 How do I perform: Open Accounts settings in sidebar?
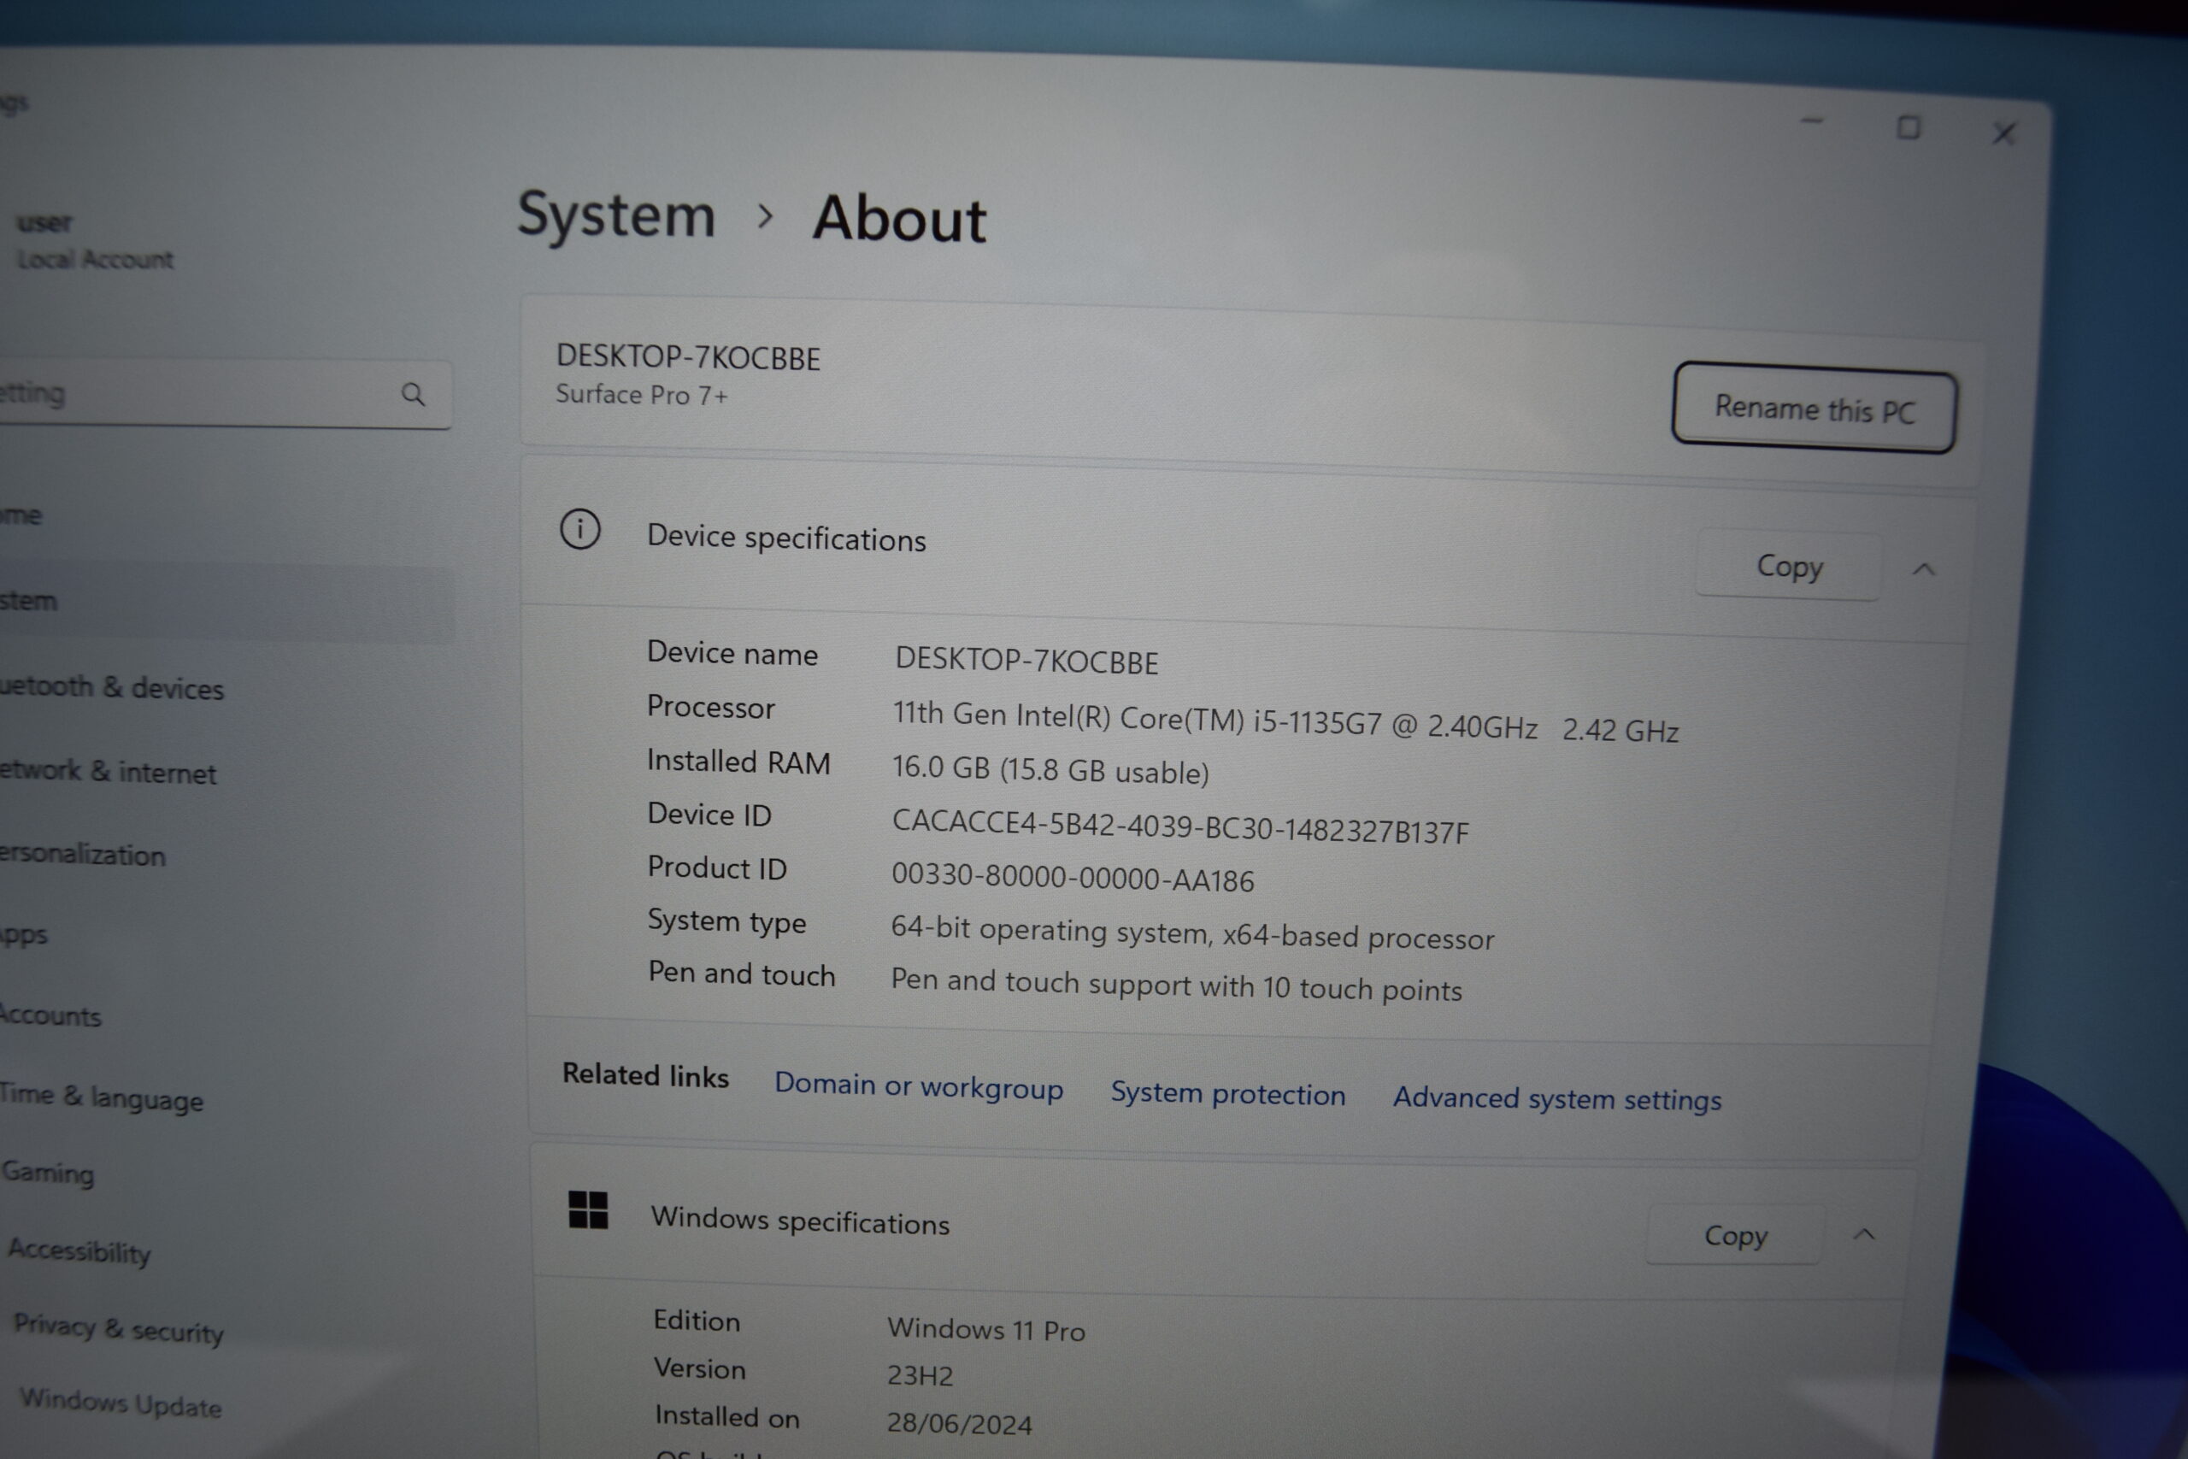tap(50, 1015)
